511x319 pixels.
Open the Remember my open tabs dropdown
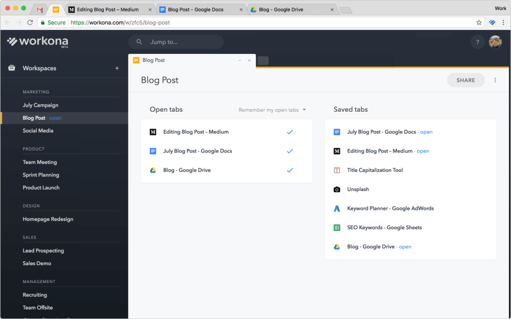tap(272, 110)
